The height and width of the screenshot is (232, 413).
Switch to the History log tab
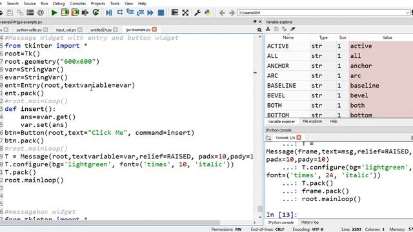pos(310,222)
